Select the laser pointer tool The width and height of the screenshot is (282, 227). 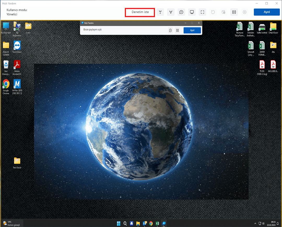pos(160,12)
